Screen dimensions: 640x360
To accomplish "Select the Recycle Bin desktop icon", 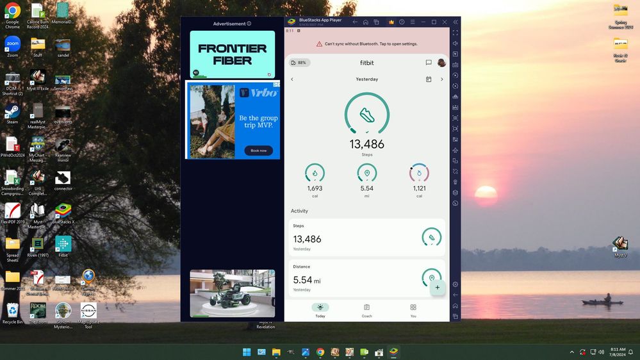I will click(x=12, y=313).
